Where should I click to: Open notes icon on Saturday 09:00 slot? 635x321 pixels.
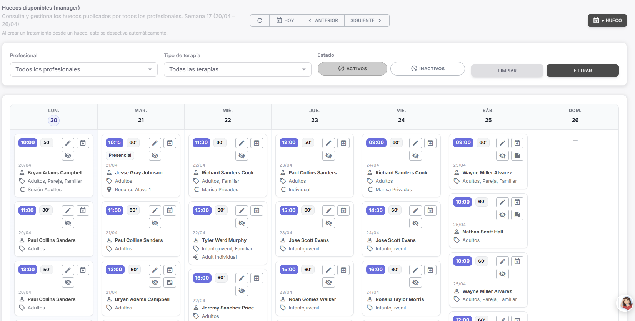[517, 156]
